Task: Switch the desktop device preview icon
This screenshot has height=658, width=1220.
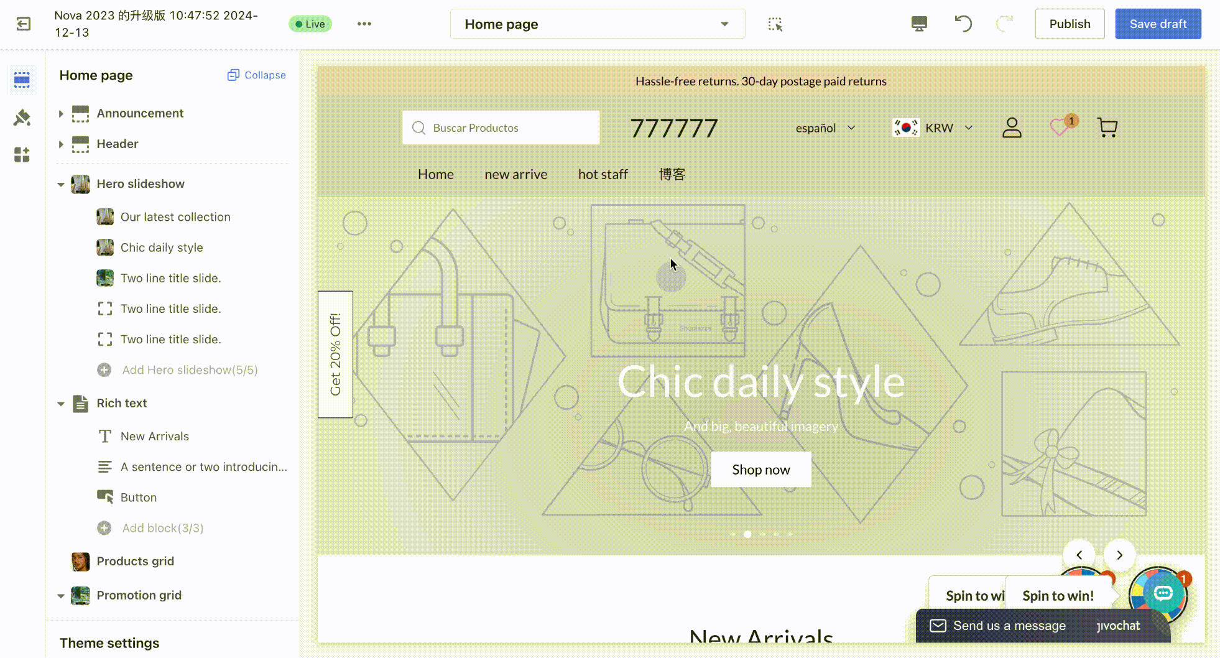Action: click(x=919, y=24)
